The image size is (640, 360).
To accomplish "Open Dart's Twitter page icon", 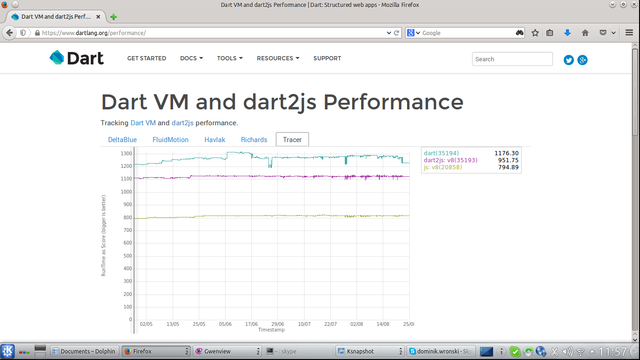I will 569,60.
